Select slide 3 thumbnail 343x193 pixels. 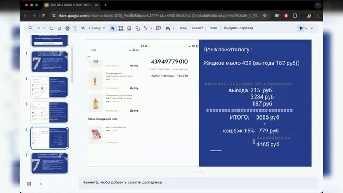49,62
